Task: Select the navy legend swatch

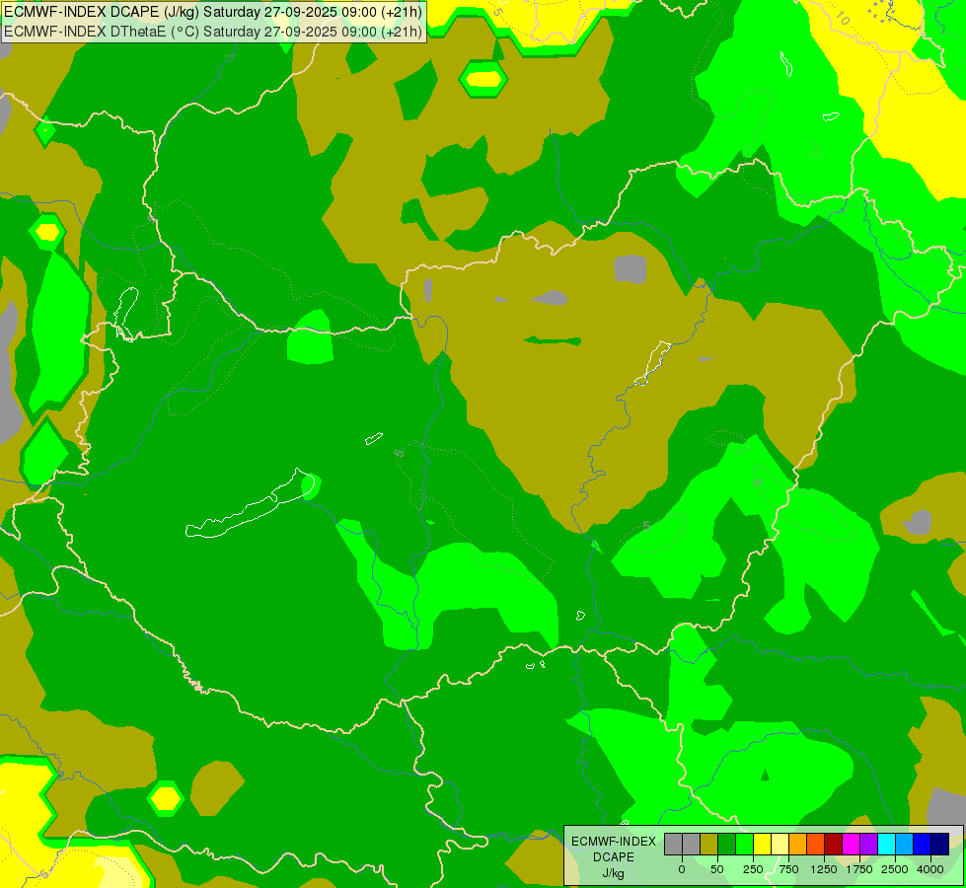Action: coord(940,845)
